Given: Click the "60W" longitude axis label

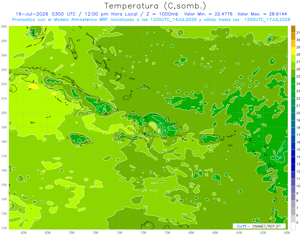Looking at the screenshot, I should pyautogui.click(x=287, y=232).
